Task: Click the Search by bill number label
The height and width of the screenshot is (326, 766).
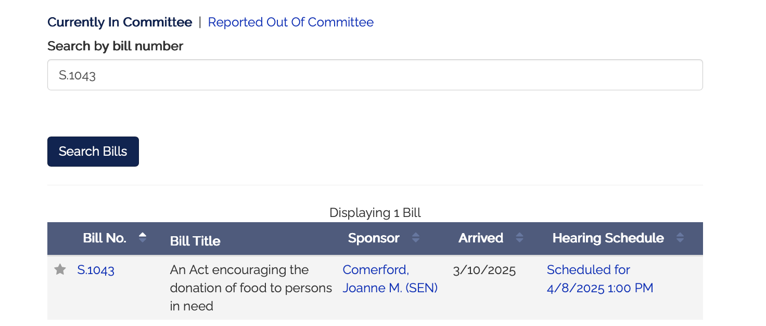Action: 115,46
